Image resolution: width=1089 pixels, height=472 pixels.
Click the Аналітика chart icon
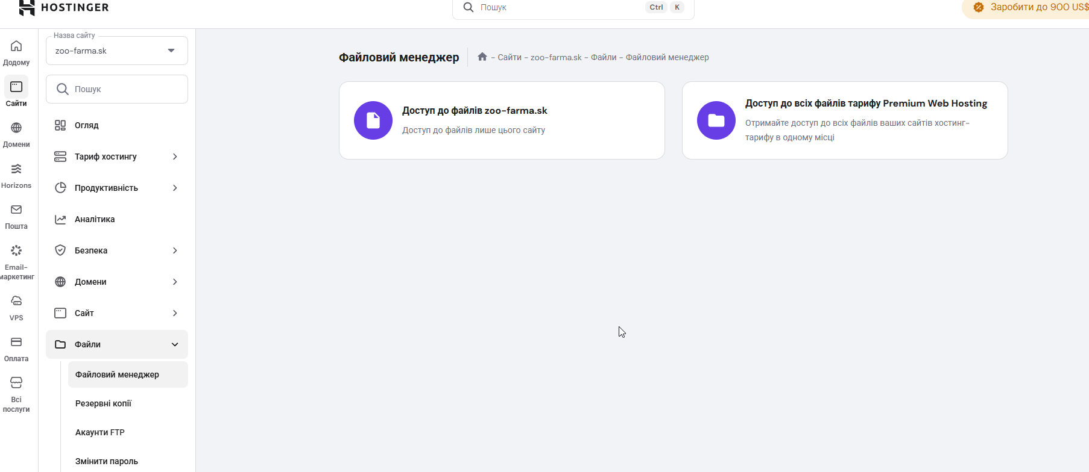pos(60,219)
